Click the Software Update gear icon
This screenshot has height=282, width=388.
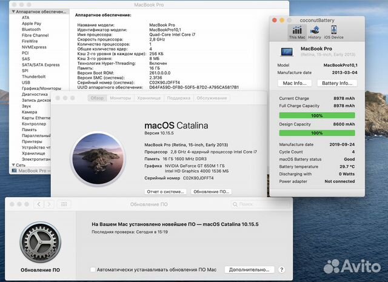41,242
